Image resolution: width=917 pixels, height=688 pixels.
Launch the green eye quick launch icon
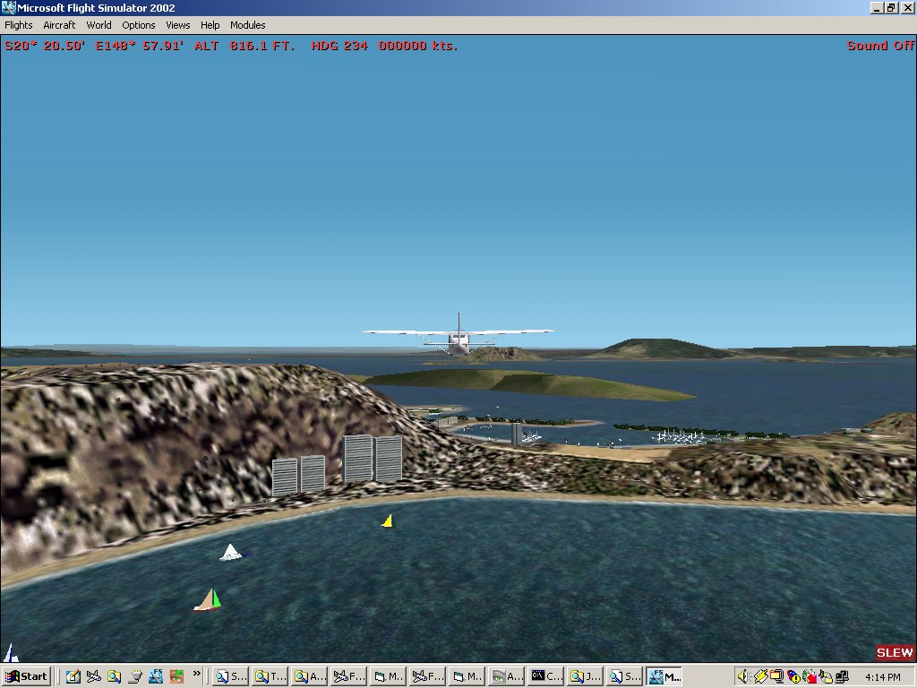(x=176, y=677)
